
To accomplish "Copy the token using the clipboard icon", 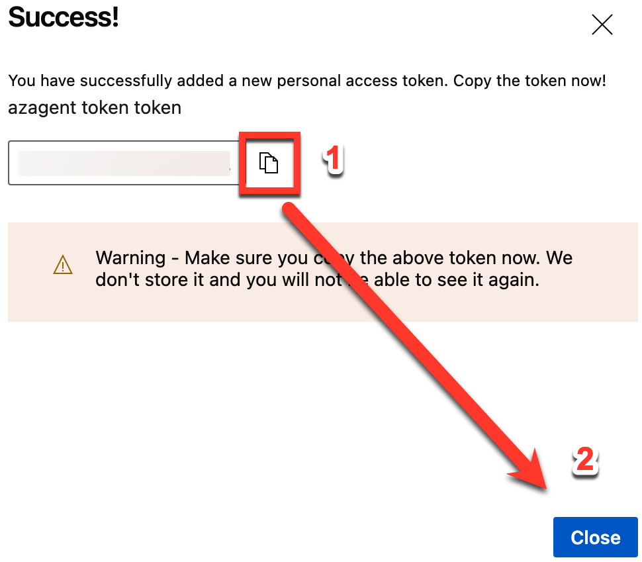I will [269, 163].
